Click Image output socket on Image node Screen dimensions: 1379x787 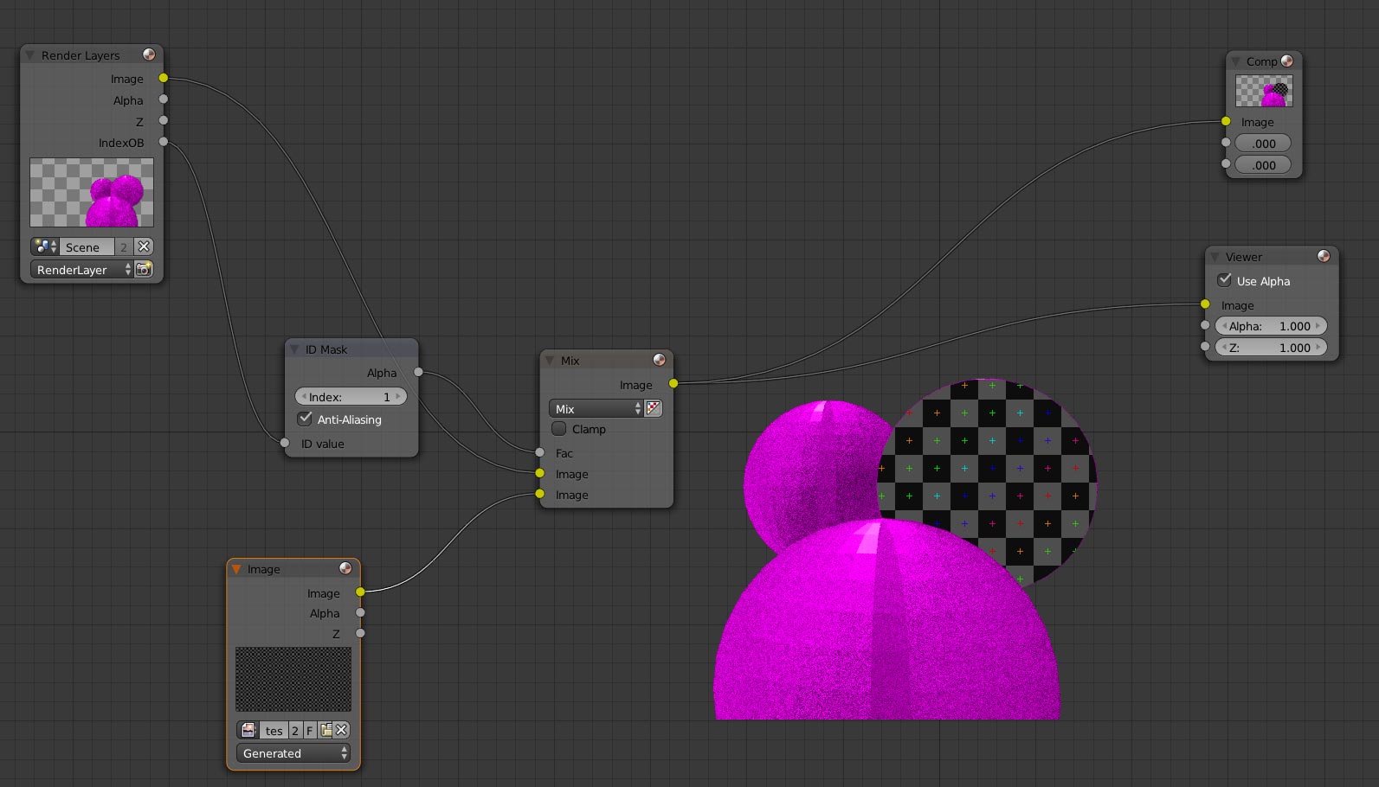[360, 592]
